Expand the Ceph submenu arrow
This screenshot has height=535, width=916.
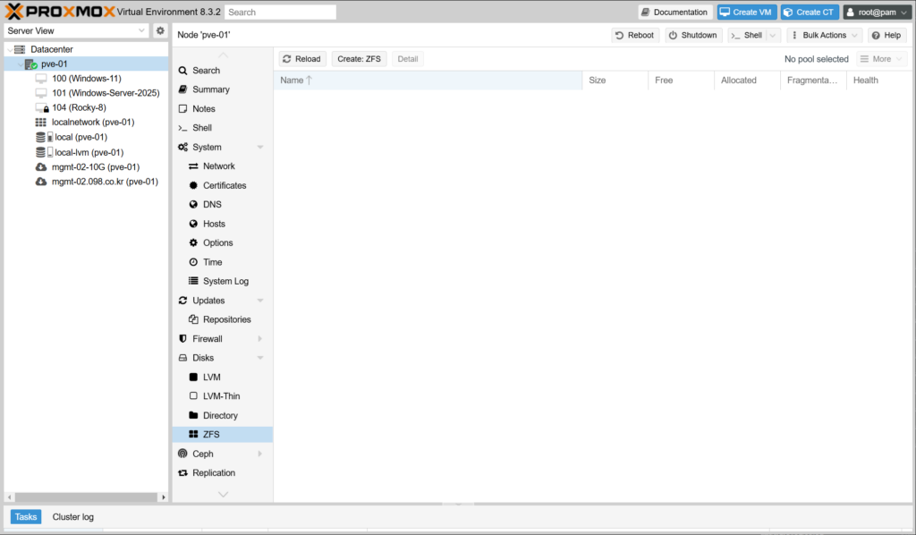click(260, 454)
